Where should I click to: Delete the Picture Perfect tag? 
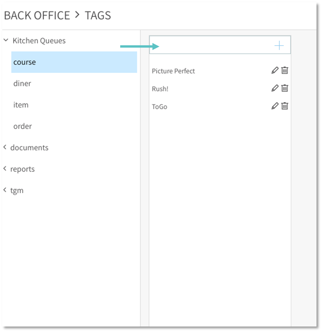click(x=285, y=70)
